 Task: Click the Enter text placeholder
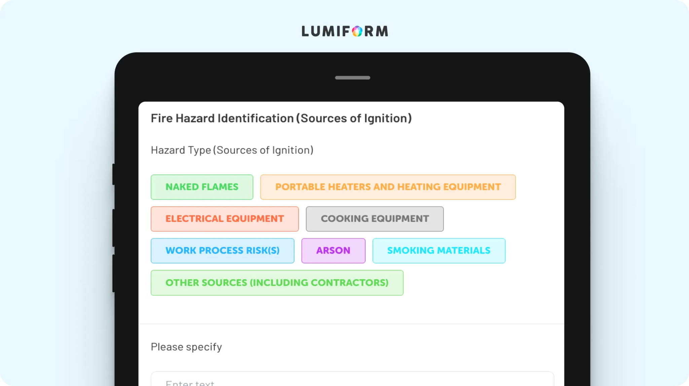(190, 383)
